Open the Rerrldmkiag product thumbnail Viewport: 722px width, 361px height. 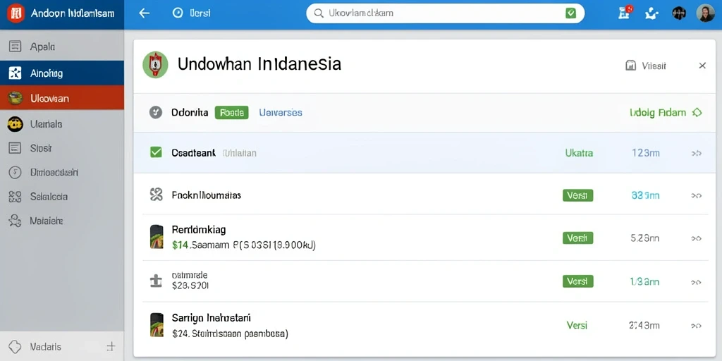pyautogui.click(x=157, y=237)
